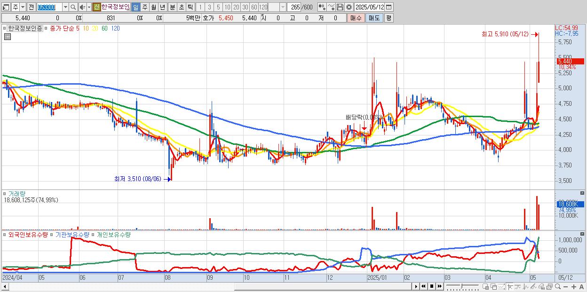Click the fast-forward replay button
The image size is (587, 292).
[x=439, y=286]
